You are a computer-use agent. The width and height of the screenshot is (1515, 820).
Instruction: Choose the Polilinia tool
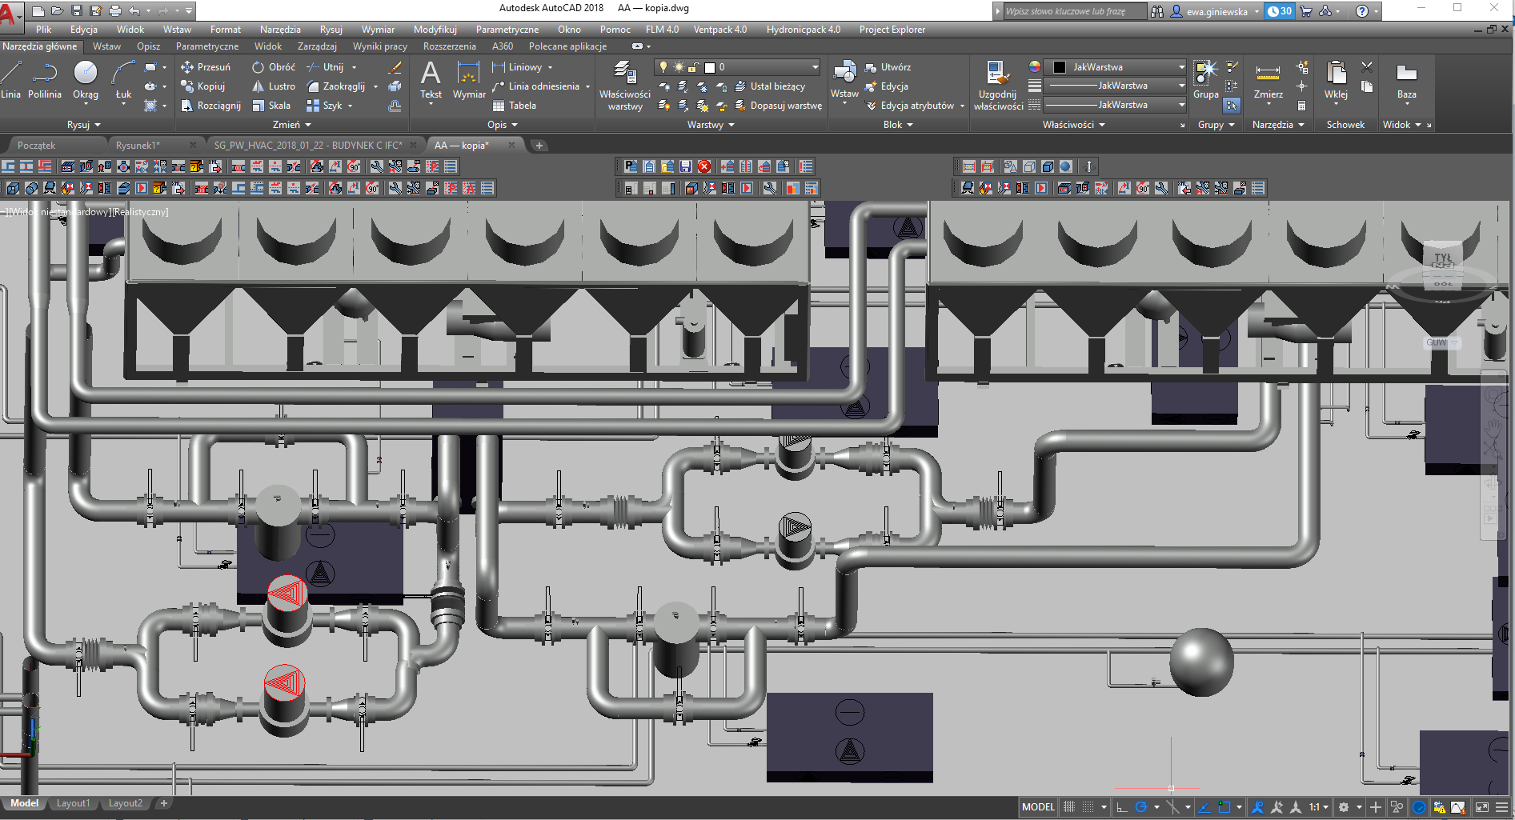point(44,79)
